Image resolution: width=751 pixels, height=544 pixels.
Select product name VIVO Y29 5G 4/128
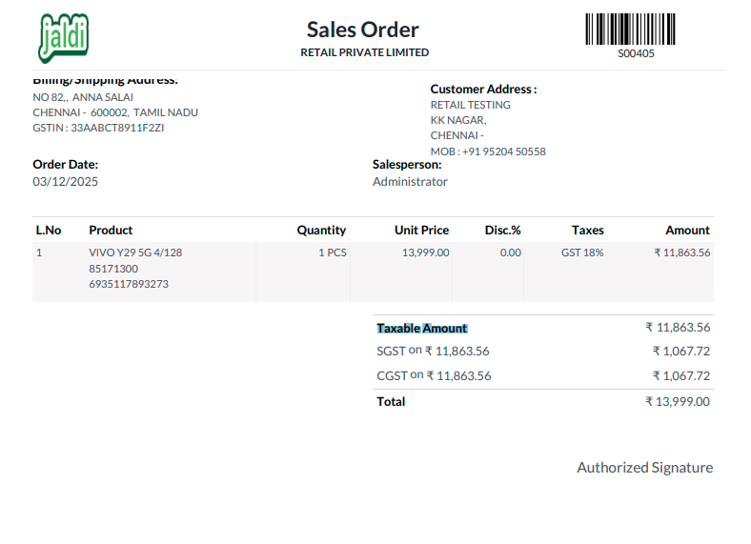point(135,252)
